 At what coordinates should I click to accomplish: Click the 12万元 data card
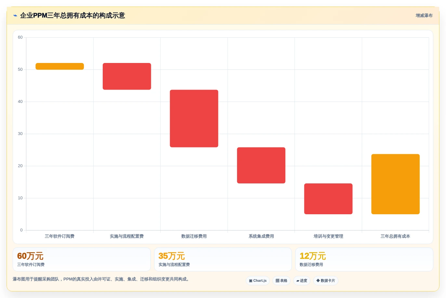(x=364, y=259)
